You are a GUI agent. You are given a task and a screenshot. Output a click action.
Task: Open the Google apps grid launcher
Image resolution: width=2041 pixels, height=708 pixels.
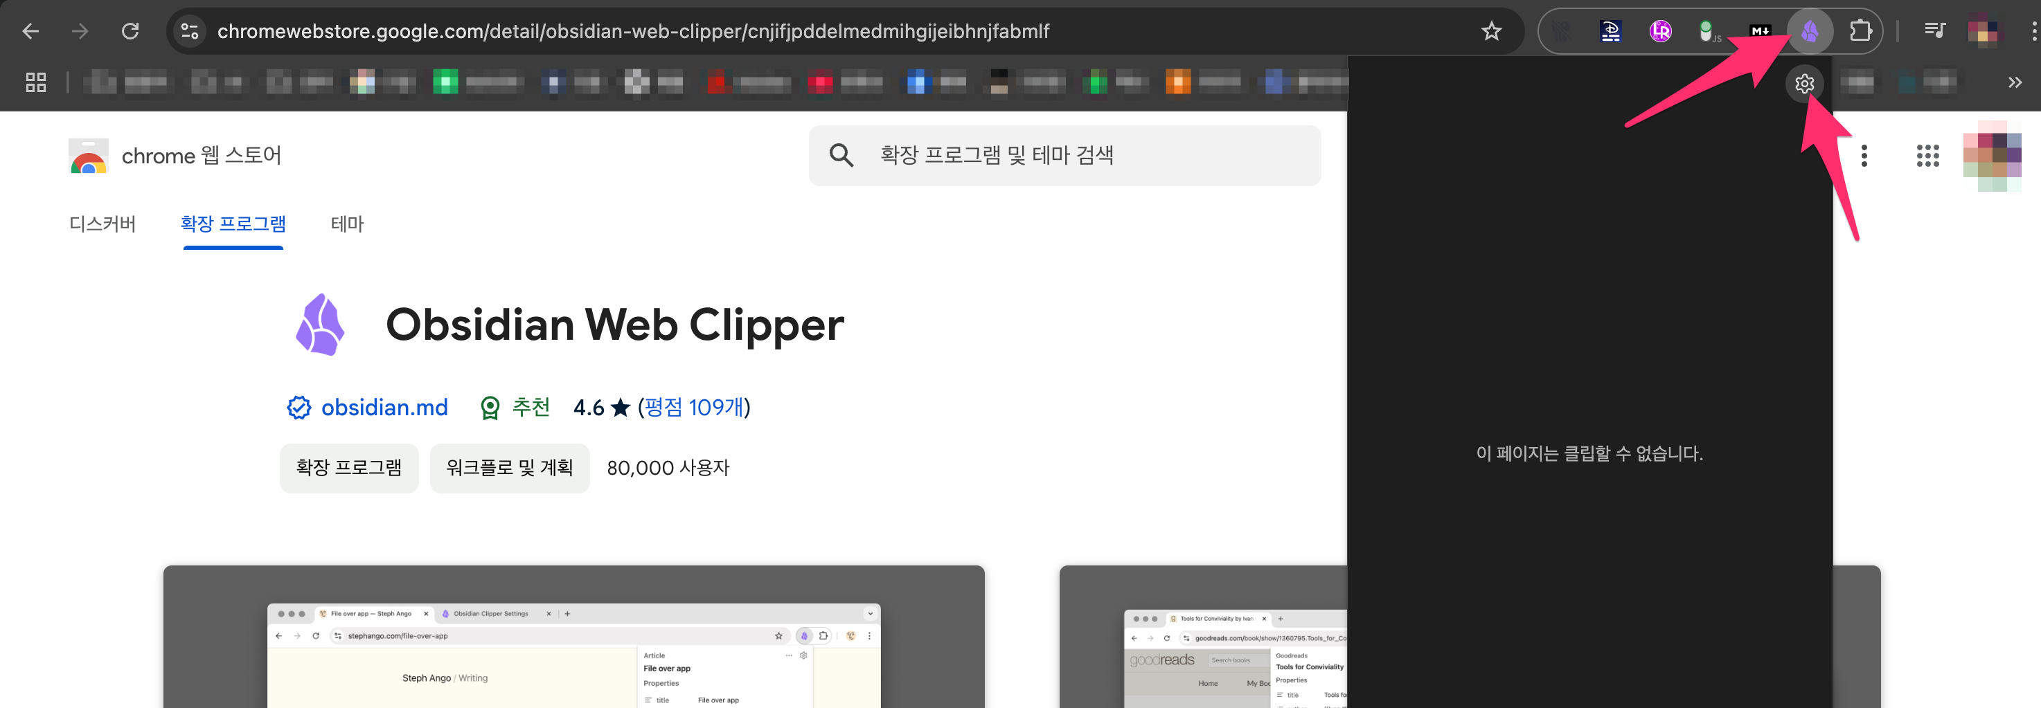[x=1927, y=155]
